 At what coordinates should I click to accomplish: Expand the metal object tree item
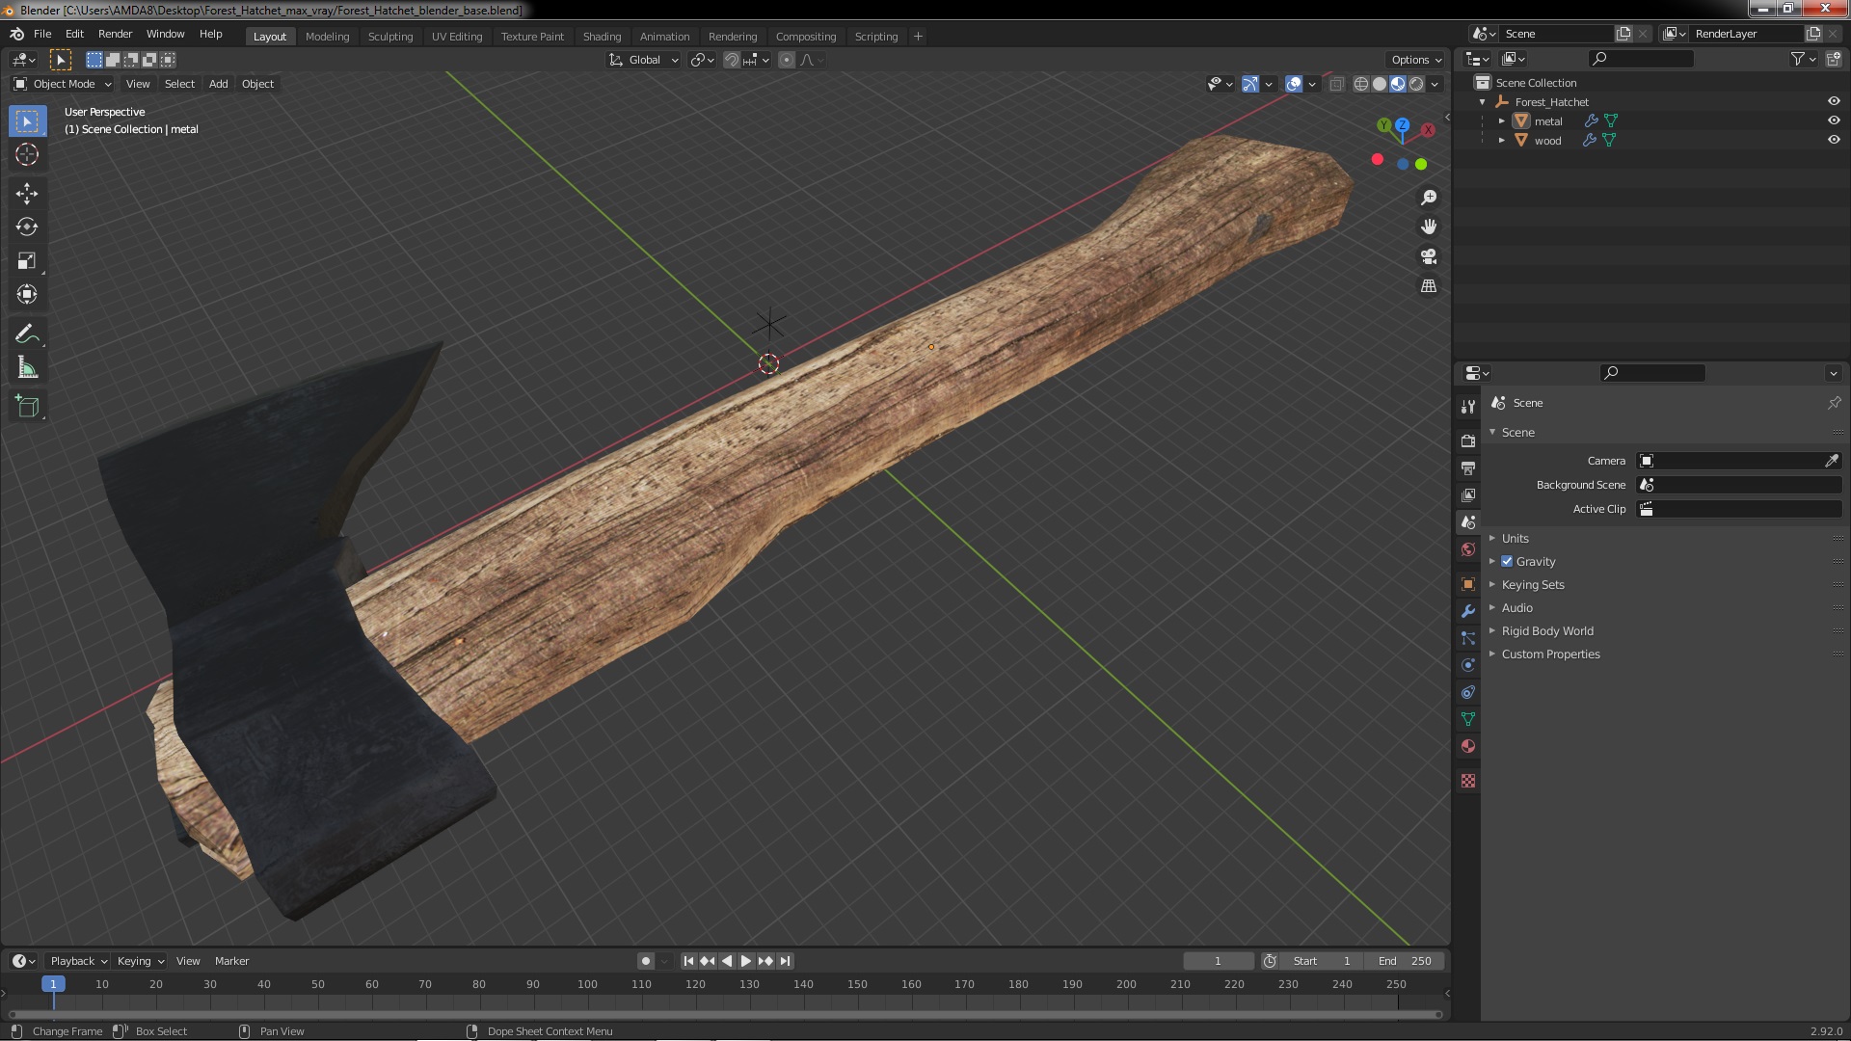(x=1501, y=120)
